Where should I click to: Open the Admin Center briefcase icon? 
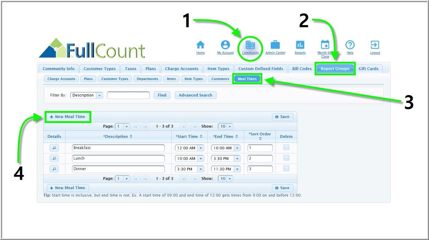[275, 45]
